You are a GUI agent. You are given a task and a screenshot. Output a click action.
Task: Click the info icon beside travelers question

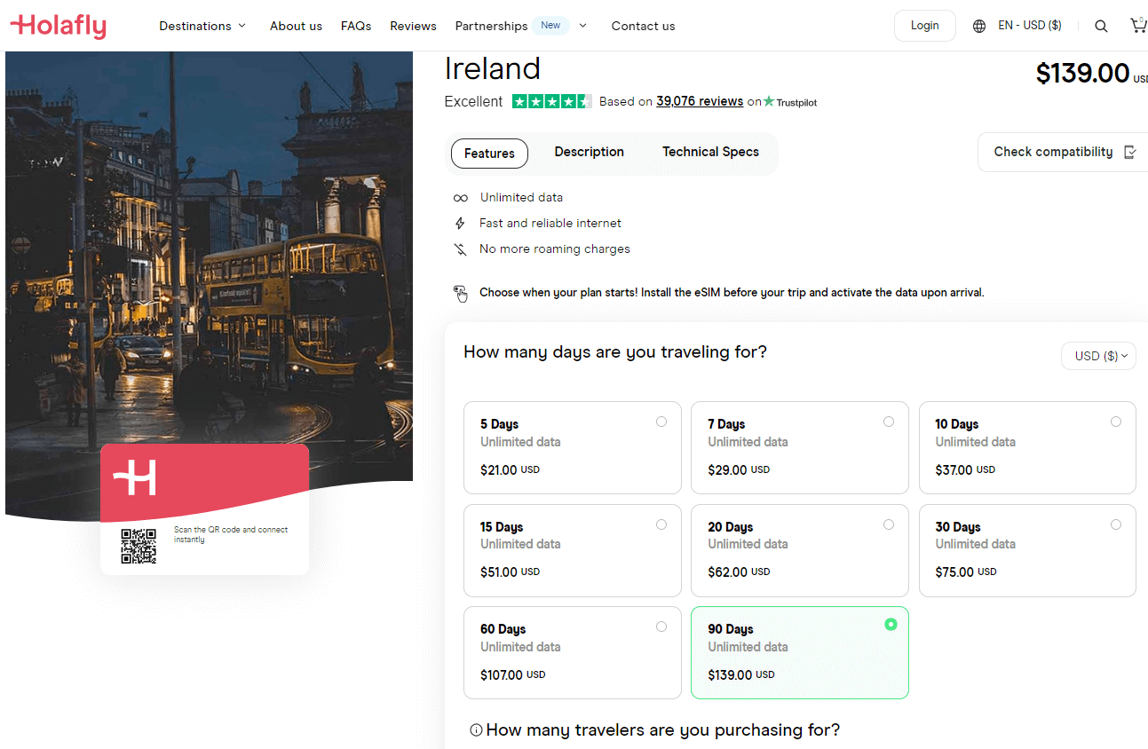point(476,730)
